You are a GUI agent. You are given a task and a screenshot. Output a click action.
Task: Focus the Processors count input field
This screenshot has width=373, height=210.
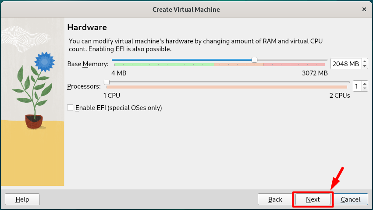coord(357,86)
